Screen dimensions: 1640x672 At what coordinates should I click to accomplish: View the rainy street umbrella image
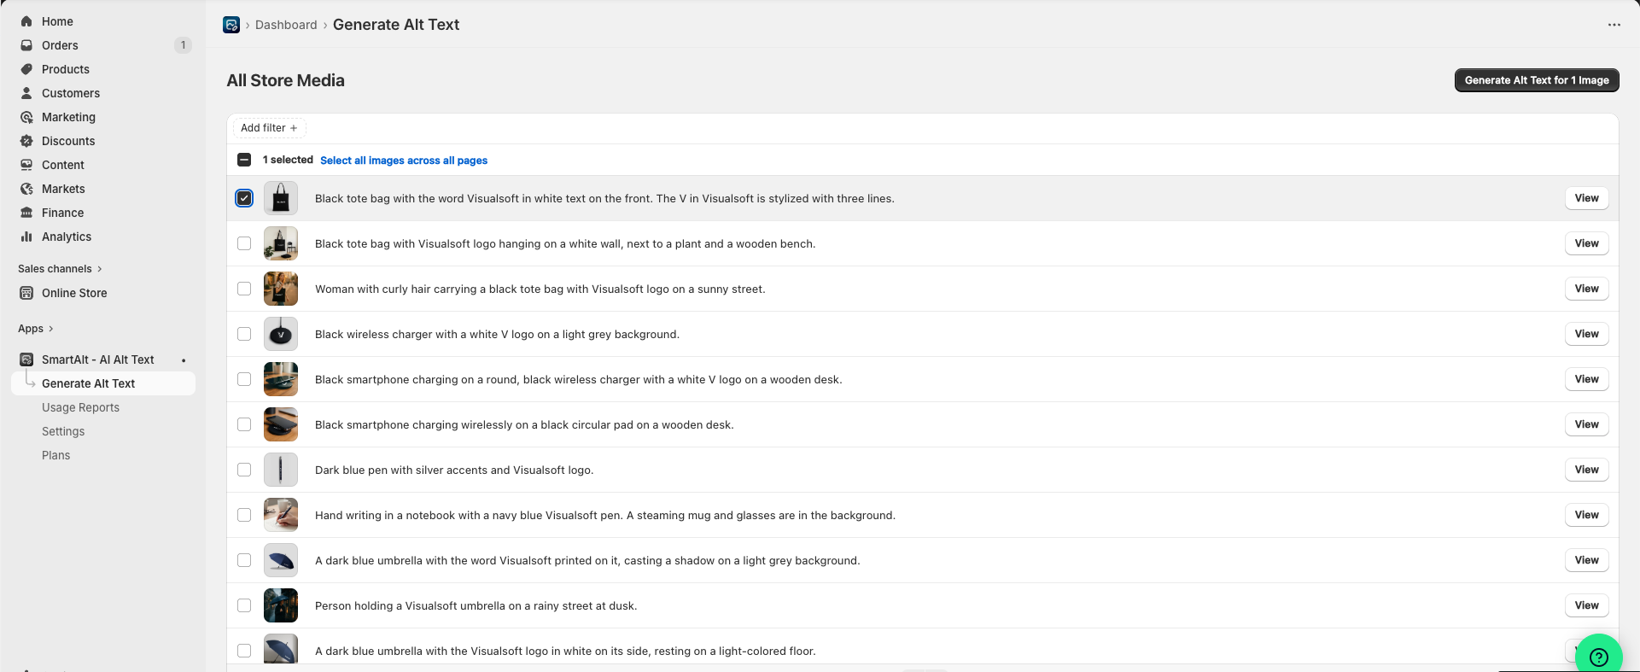[x=1587, y=605]
